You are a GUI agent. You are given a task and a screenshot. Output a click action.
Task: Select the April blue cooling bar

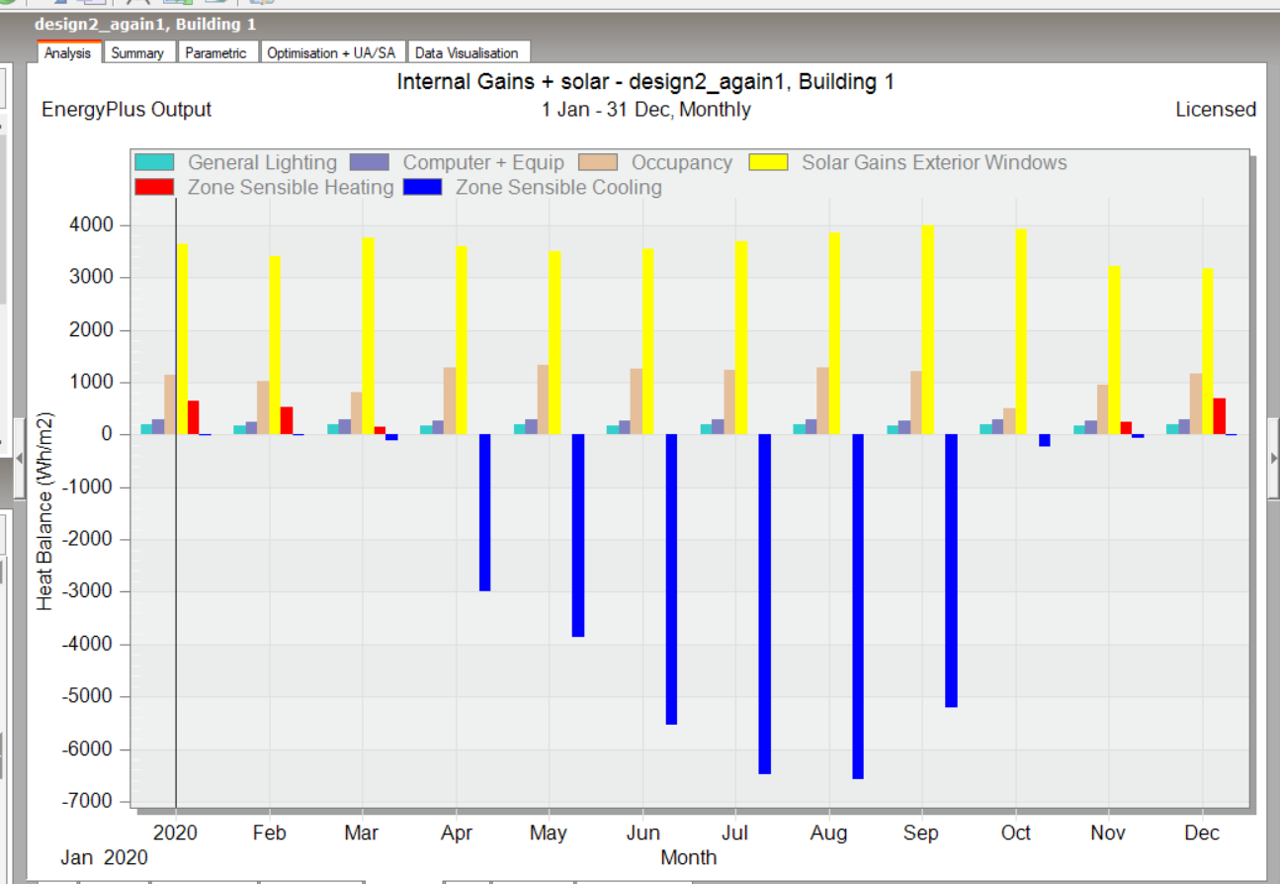(484, 512)
